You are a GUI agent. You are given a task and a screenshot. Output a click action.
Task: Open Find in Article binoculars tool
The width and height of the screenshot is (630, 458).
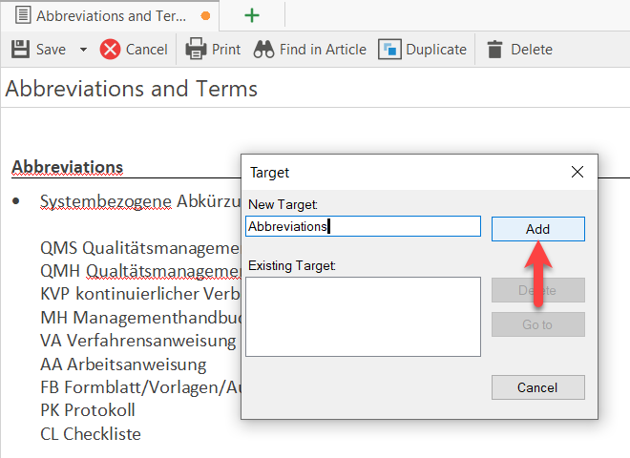coord(263,50)
